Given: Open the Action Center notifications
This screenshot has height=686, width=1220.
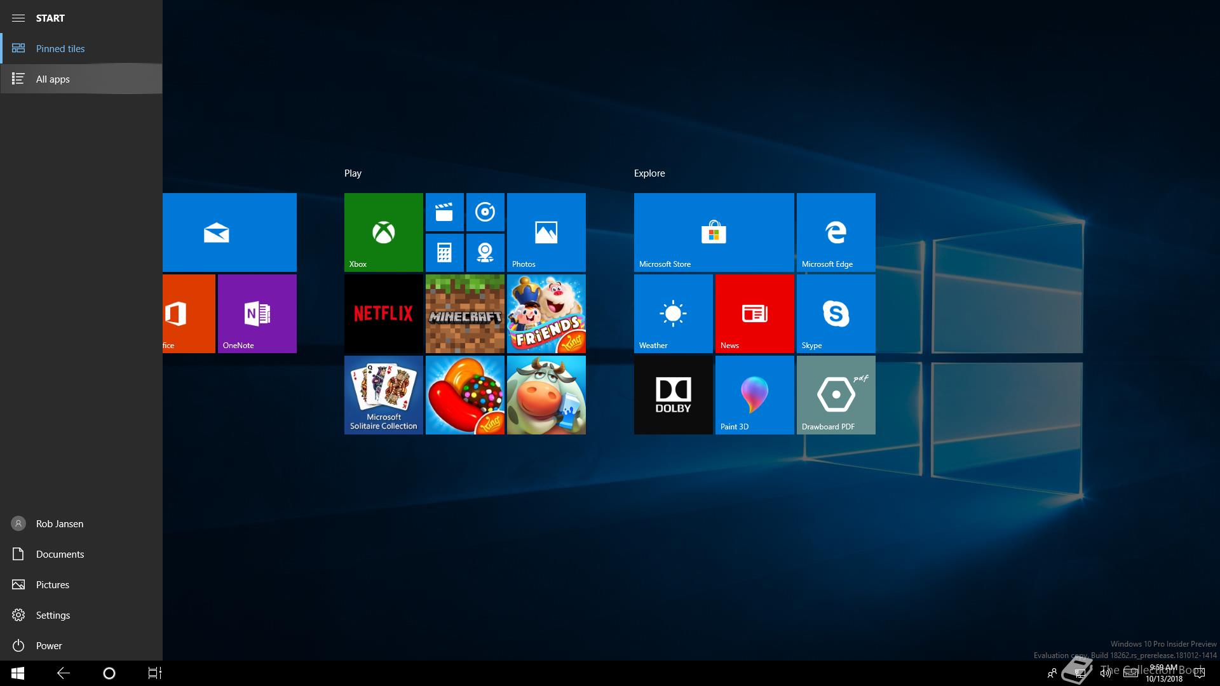Looking at the screenshot, I should click(x=1199, y=673).
